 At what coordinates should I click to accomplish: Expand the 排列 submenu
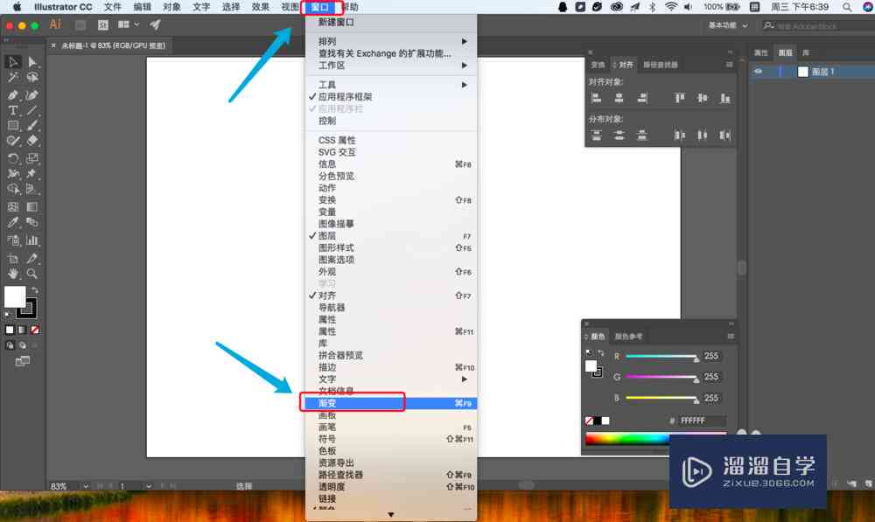coord(390,41)
